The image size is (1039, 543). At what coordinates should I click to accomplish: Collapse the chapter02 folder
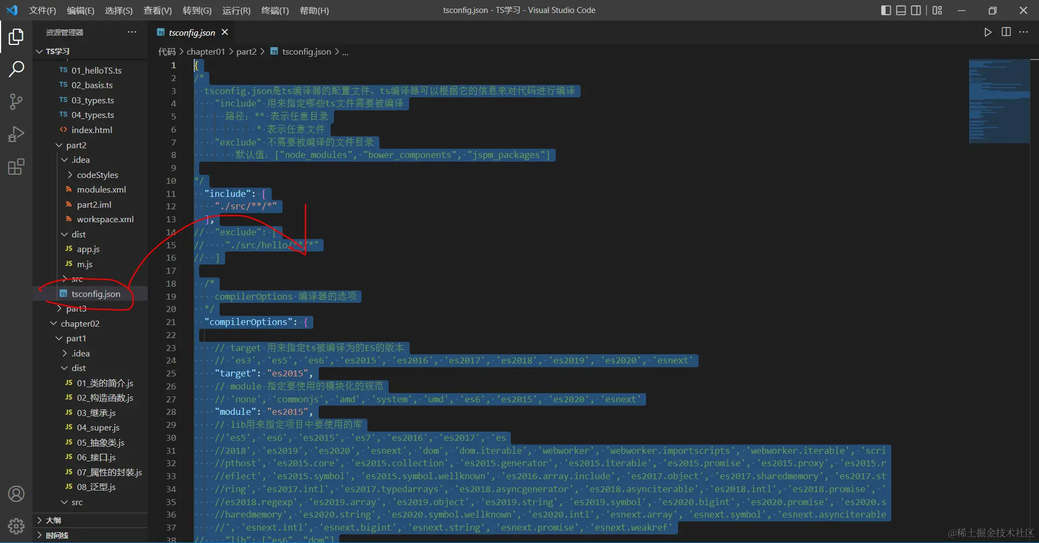pyautogui.click(x=80, y=323)
